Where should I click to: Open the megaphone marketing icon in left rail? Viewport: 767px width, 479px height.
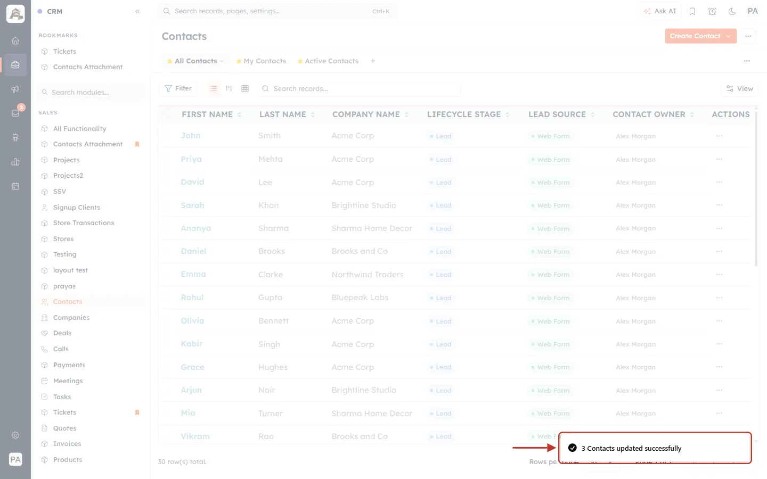[x=15, y=89]
